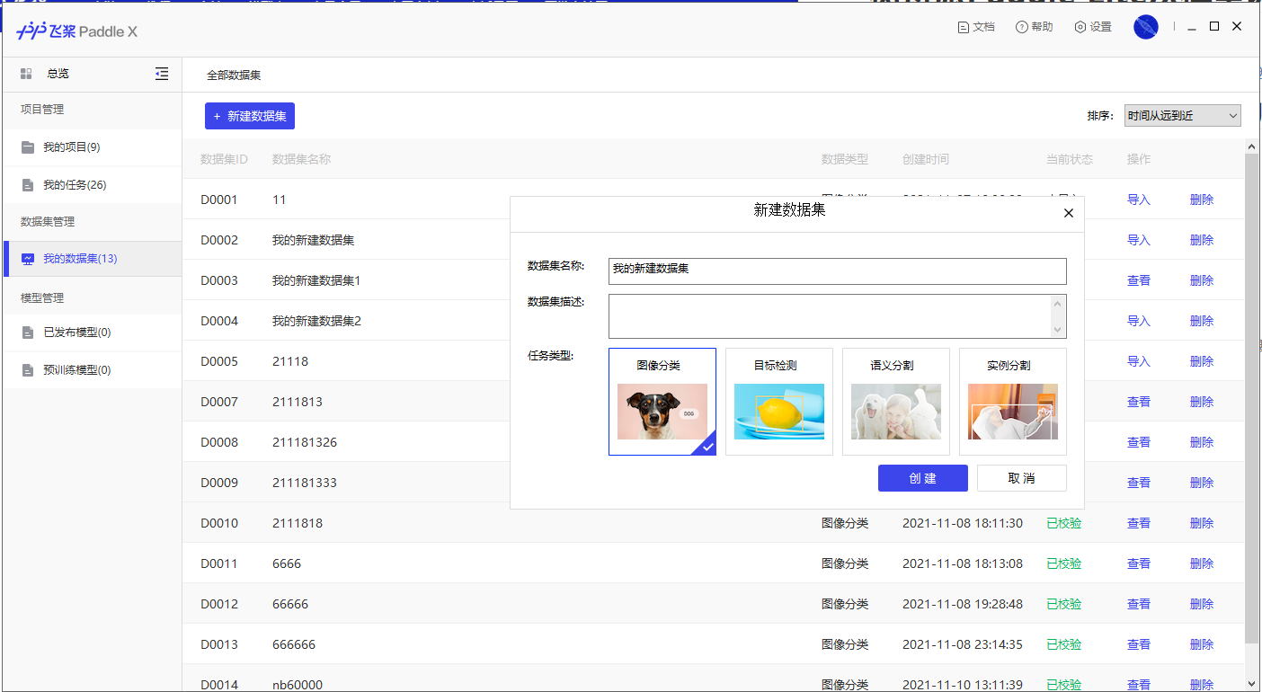
Task: Open the help (帮助) icon
Action: pyautogui.click(x=1021, y=27)
